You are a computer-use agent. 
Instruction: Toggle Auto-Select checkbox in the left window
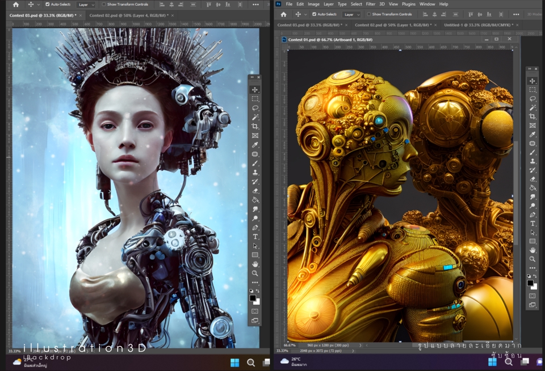tap(48, 5)
